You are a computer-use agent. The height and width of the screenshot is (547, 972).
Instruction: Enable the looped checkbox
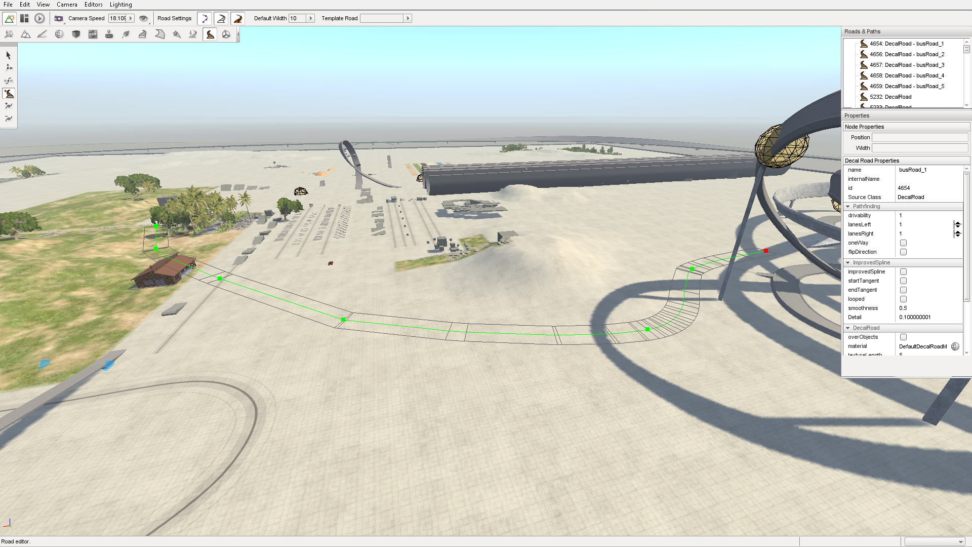click(x=904, y=299)
